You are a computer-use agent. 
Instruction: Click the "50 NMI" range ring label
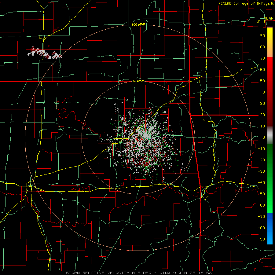tap(138, 81)
